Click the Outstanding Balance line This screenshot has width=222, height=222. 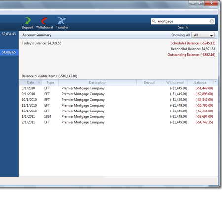pyautogui.click(x=191, y=55)
